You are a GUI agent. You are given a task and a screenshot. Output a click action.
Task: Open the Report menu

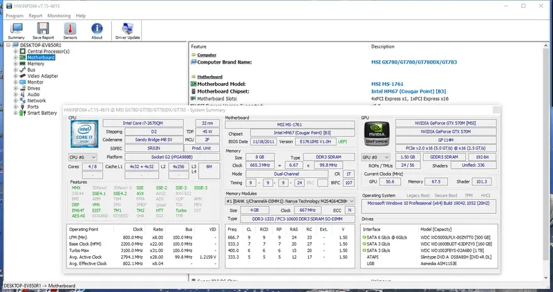[36, 15]
